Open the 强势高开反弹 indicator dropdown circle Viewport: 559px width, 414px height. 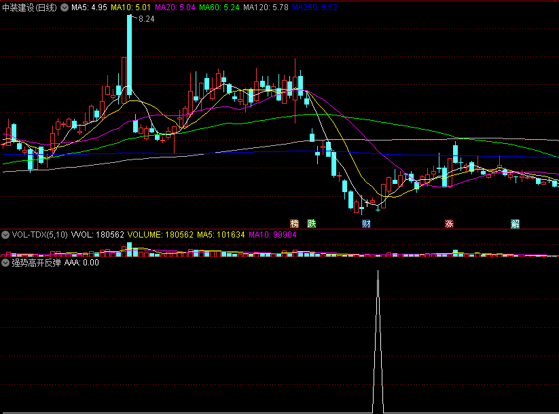point(5,263)
